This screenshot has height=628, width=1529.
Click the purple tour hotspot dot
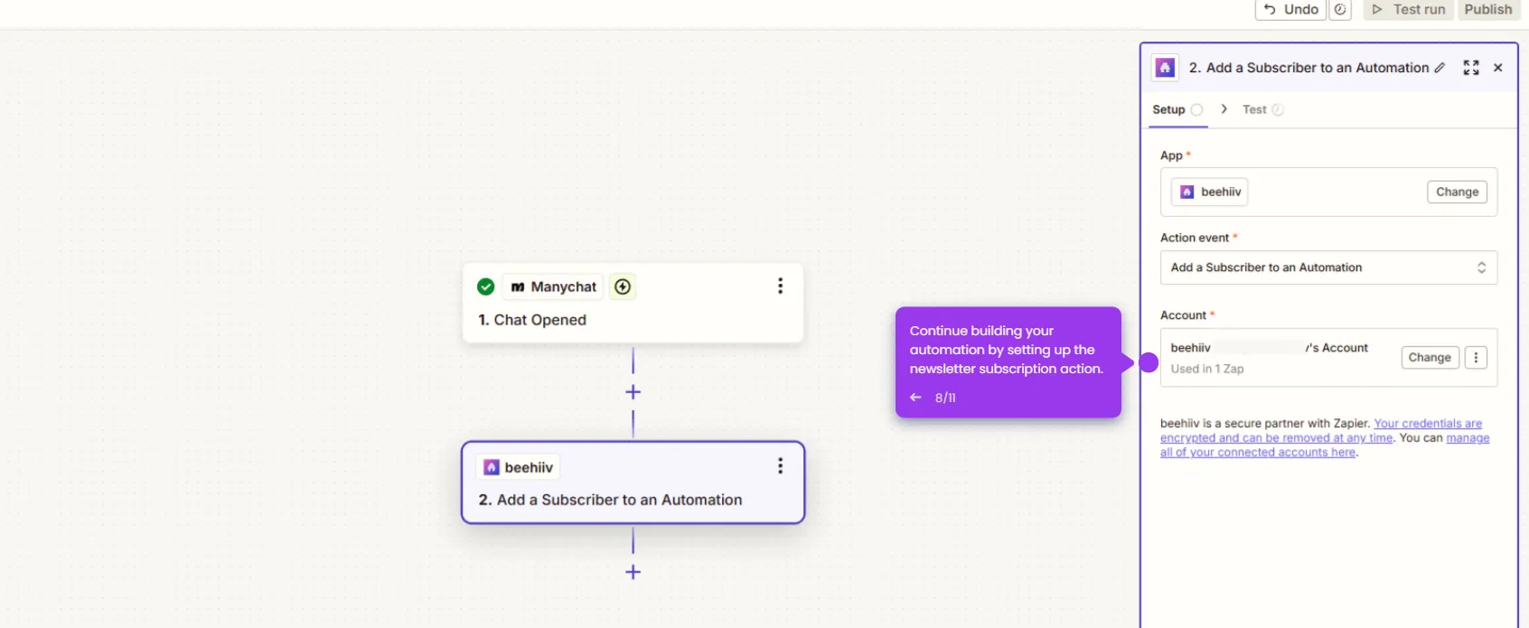pos(1149,362)
